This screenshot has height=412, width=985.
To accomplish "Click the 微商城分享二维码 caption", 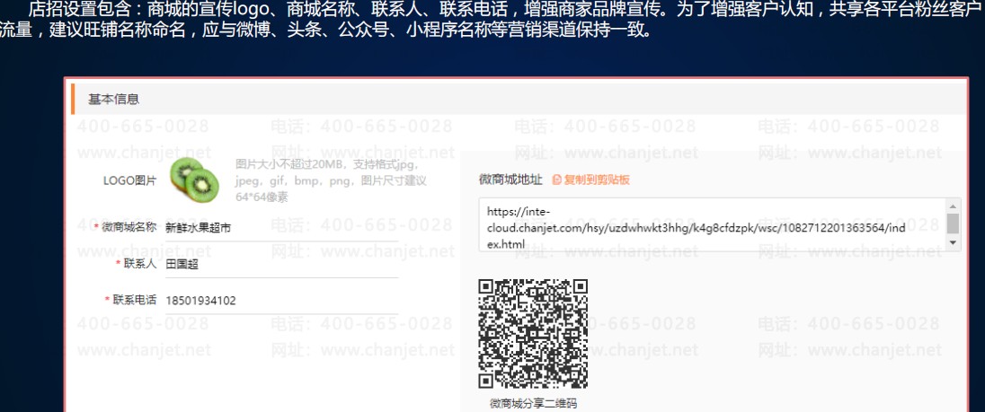I will [x=533, y=403].
